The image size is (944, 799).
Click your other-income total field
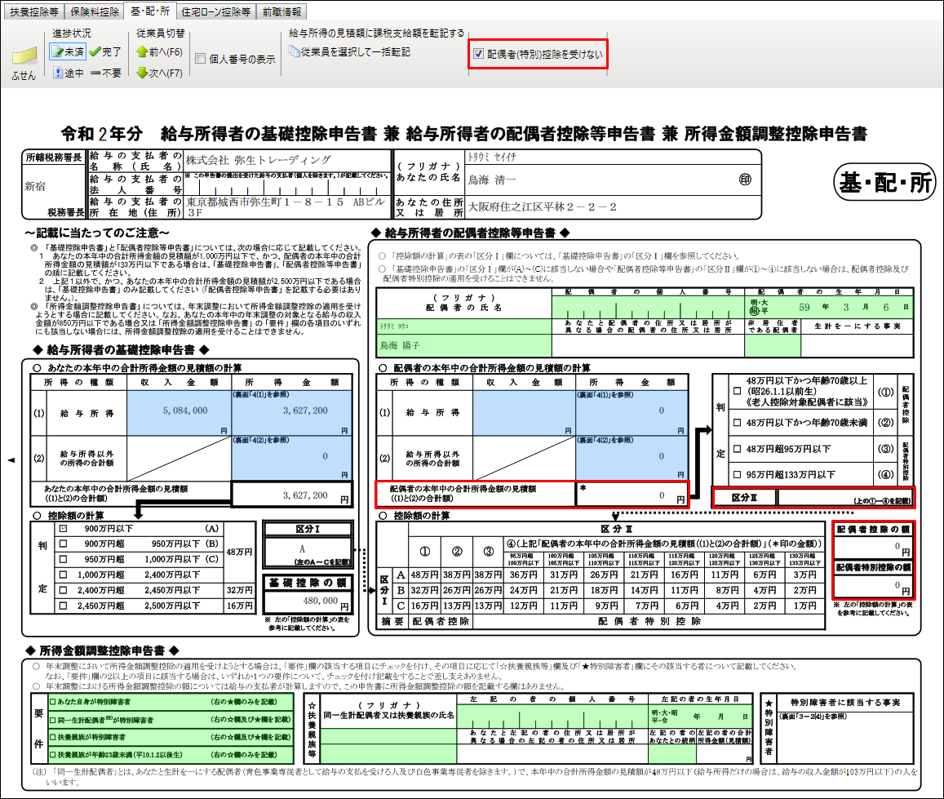click(292, 458)
